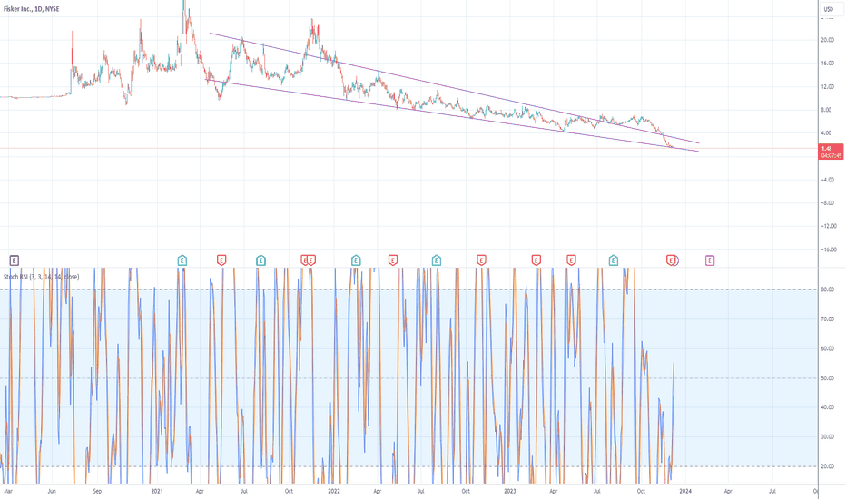Select the upper purple wedge trend line
Screen dimensions: 846x499
(454, 89)
